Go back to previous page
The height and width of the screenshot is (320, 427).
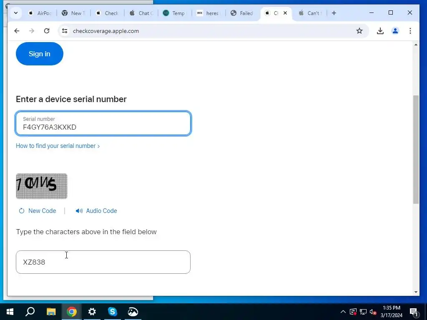tap(17, 31)
